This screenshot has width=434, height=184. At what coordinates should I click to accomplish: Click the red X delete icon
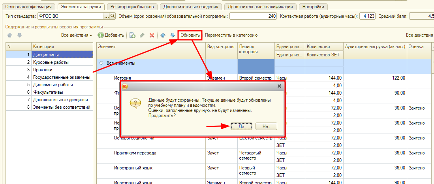pos(152,35)
